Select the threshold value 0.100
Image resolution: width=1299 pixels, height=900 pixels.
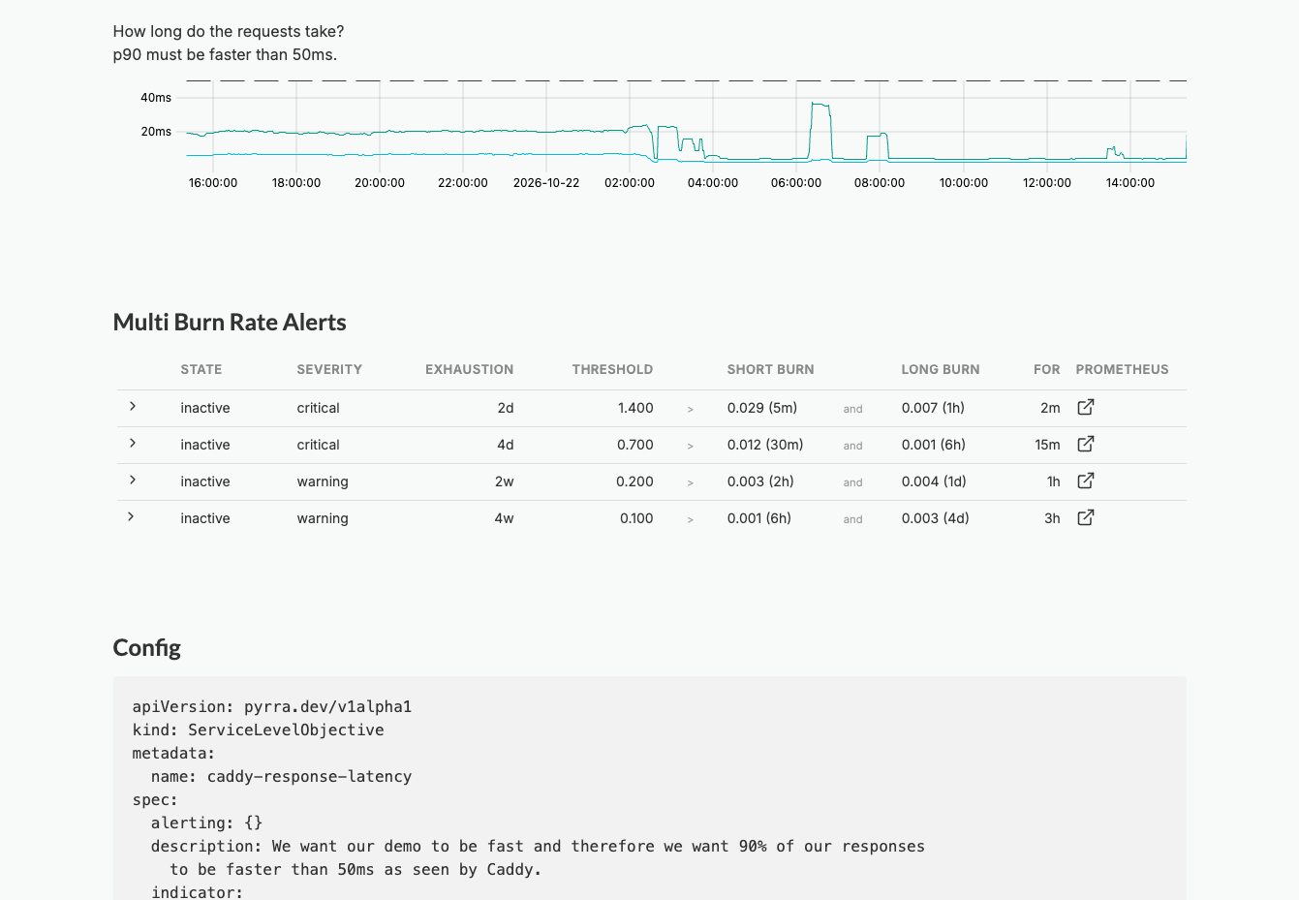pyautogui.click(x=636, y=518)
